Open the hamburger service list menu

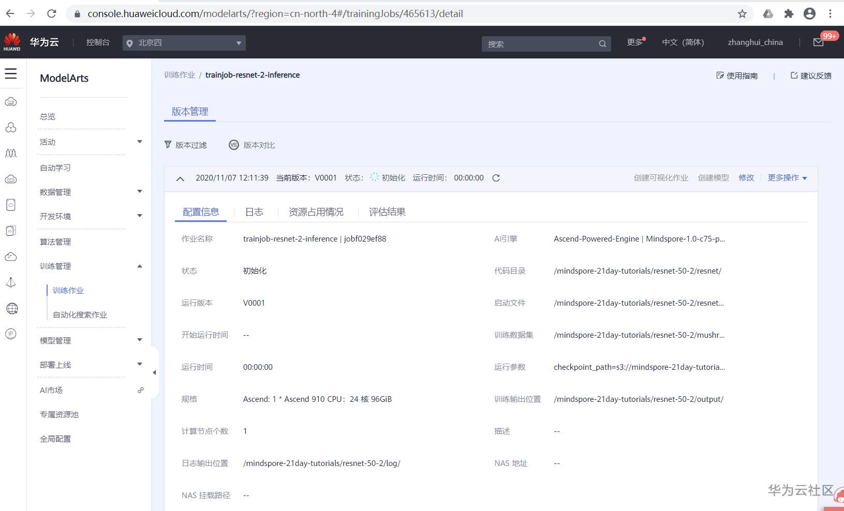[11, 73]
